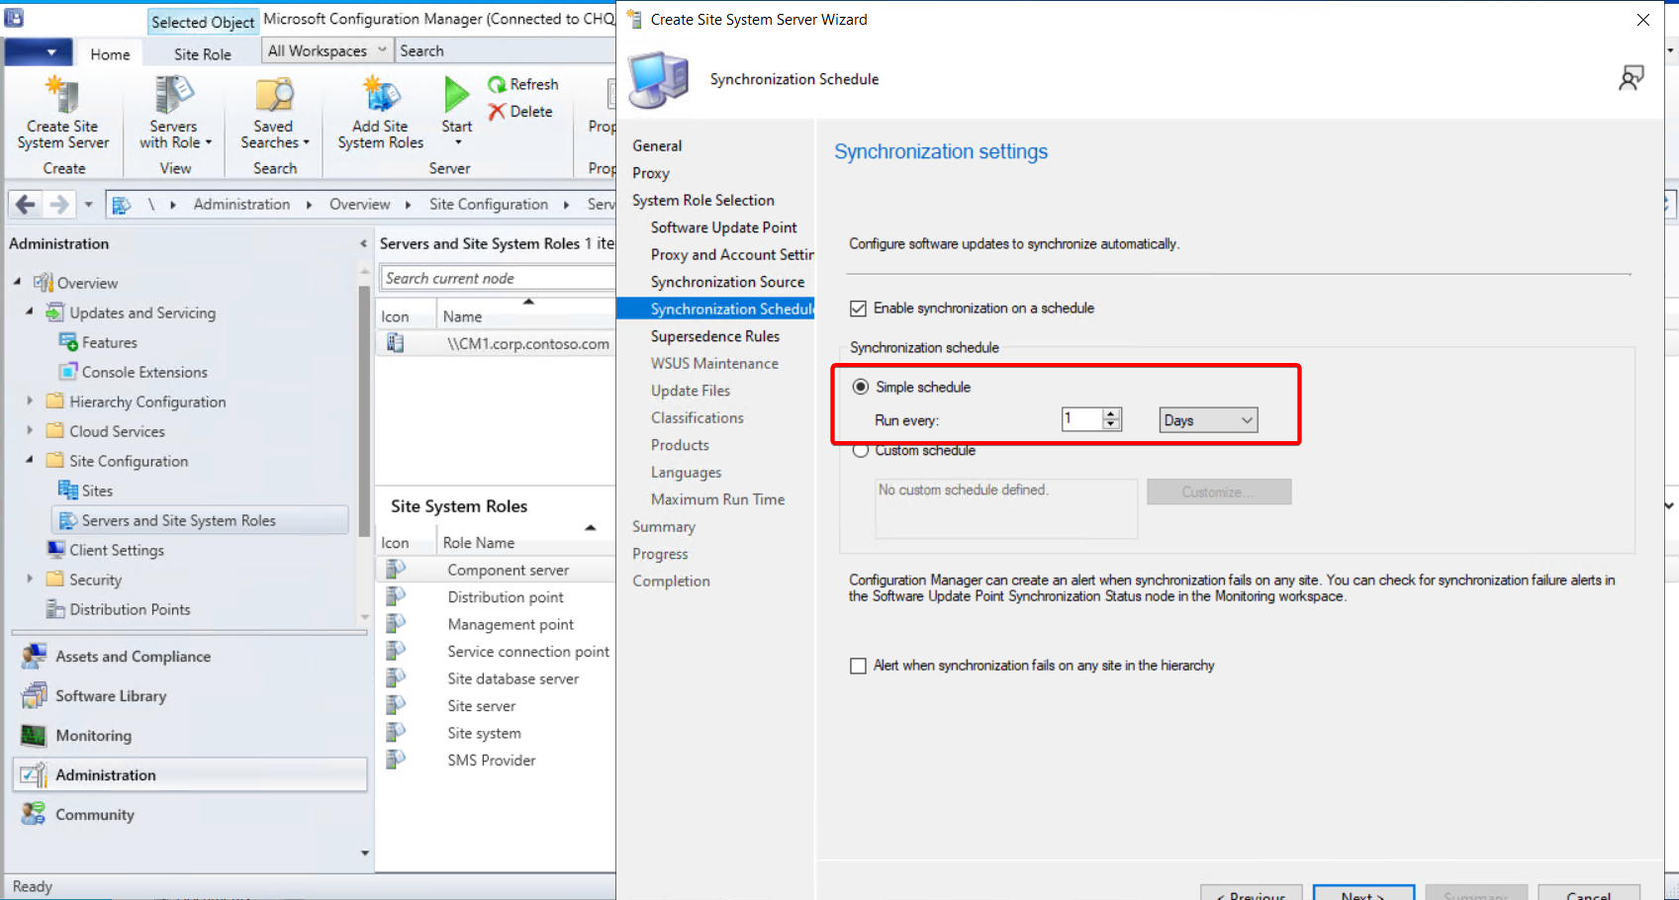Screen dimensions: 1679x900
Task: Select the Site database server row
Action: 496,678
